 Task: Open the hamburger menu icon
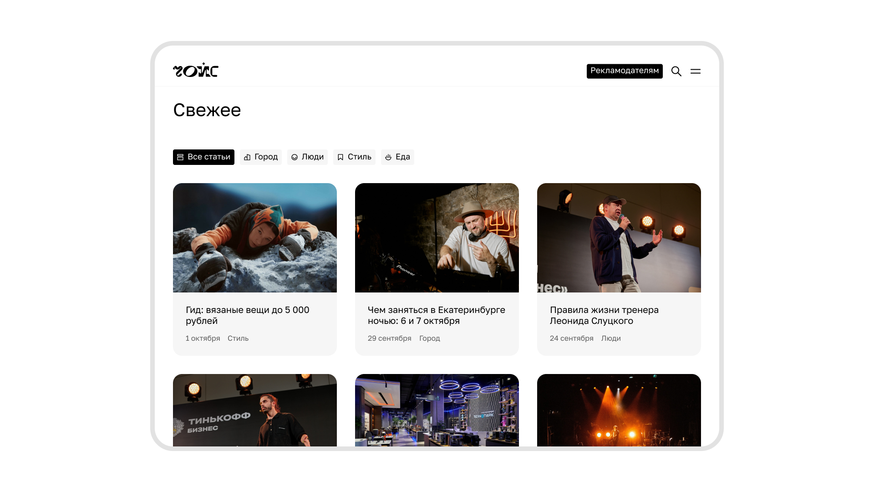(695, 72)
